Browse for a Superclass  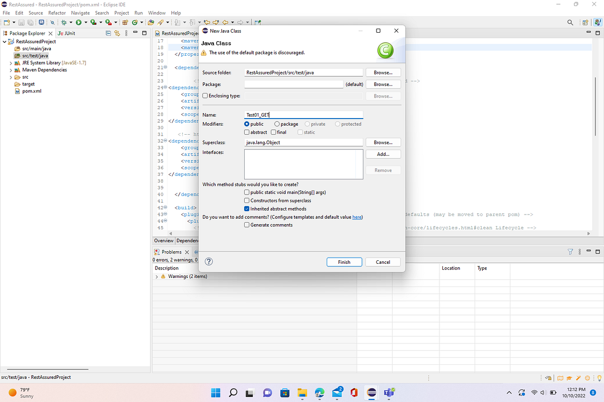[x=383, y=142]
